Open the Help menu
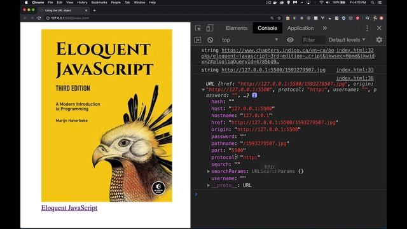 point(153,3)
